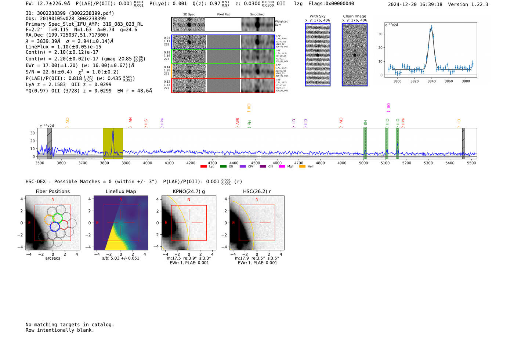Click the Cont(w) gmag 20.85 line
Viewport: 514px width, 350px height.
click(x=85, y=58)
